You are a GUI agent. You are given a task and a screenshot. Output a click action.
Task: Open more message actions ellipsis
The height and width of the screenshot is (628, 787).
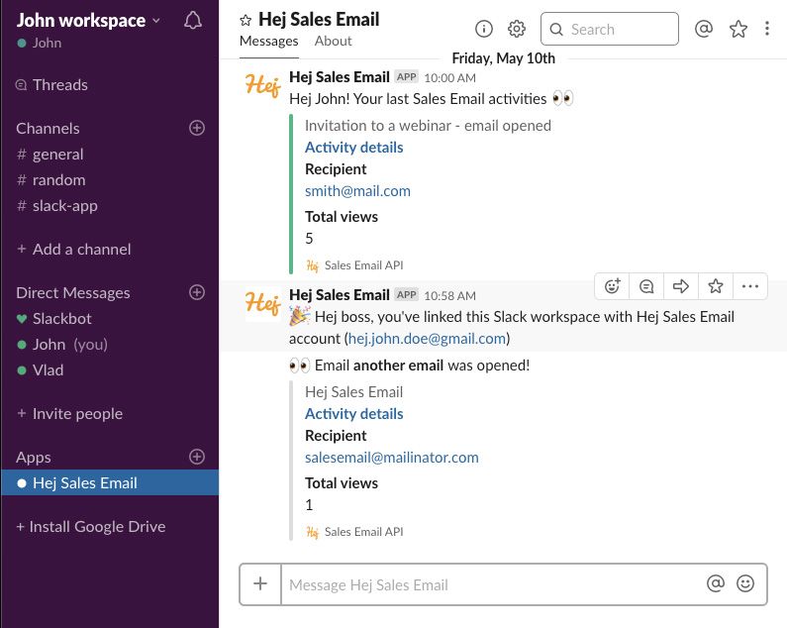tap(749, 286)
